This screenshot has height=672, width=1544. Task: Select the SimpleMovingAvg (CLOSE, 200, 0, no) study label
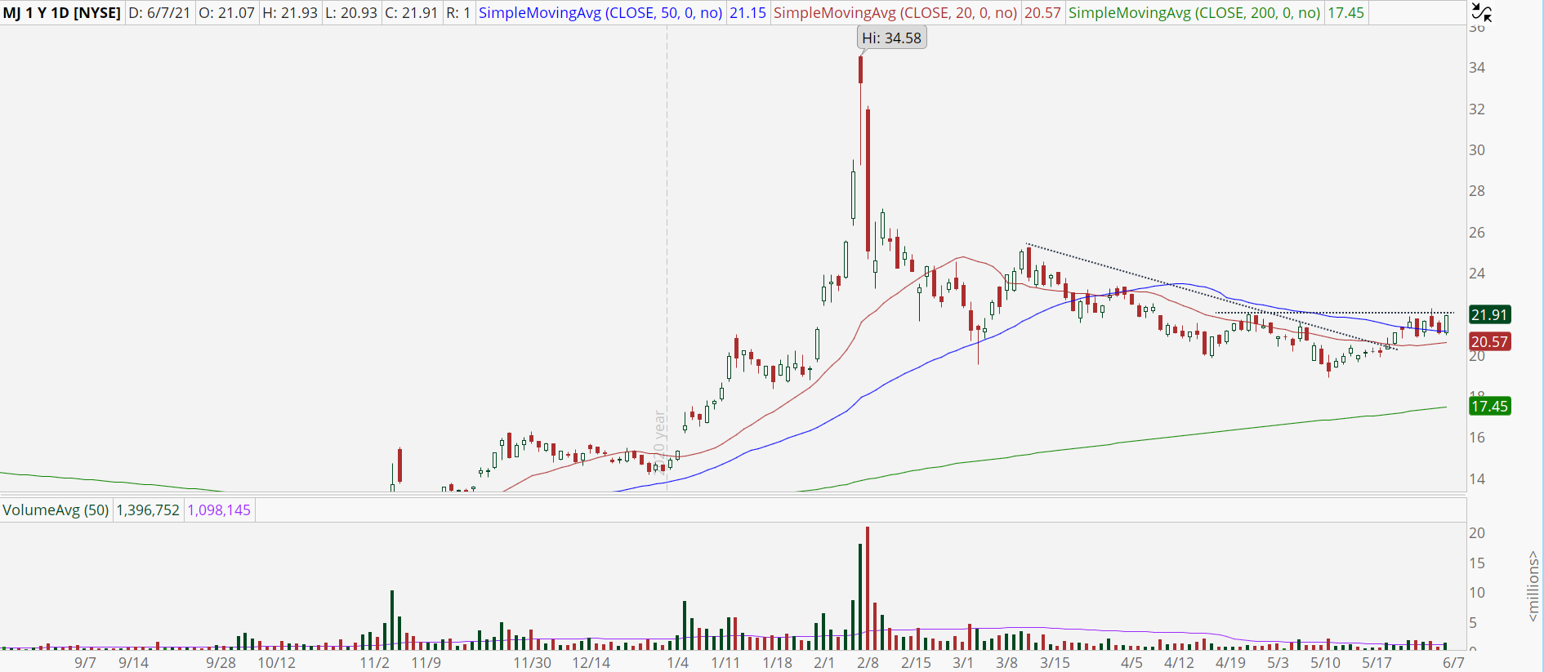[x=1194, y=13]
